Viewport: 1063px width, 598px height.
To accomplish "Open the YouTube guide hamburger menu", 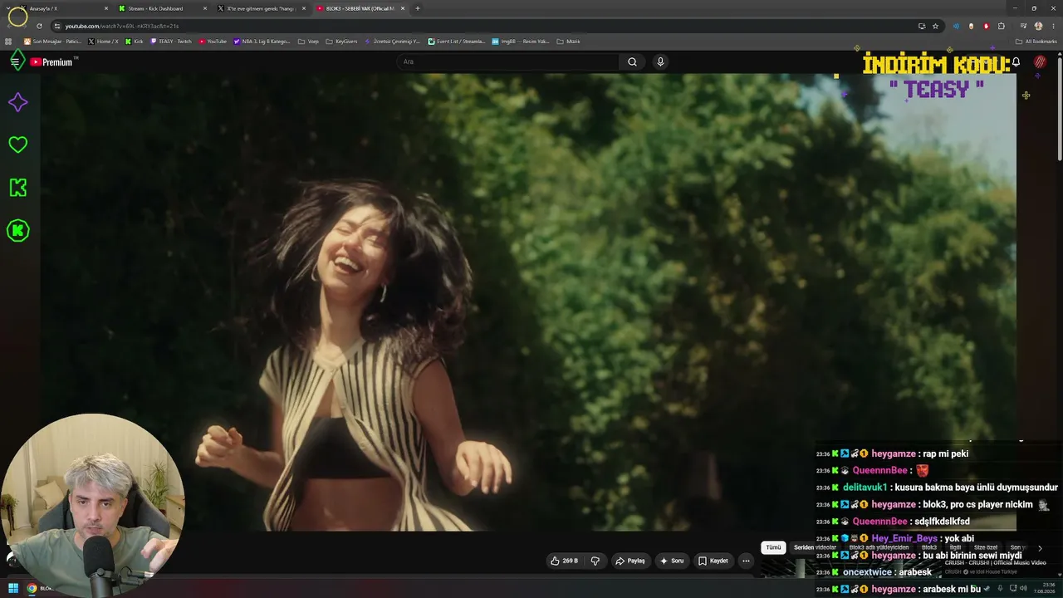I will [15, 61].
